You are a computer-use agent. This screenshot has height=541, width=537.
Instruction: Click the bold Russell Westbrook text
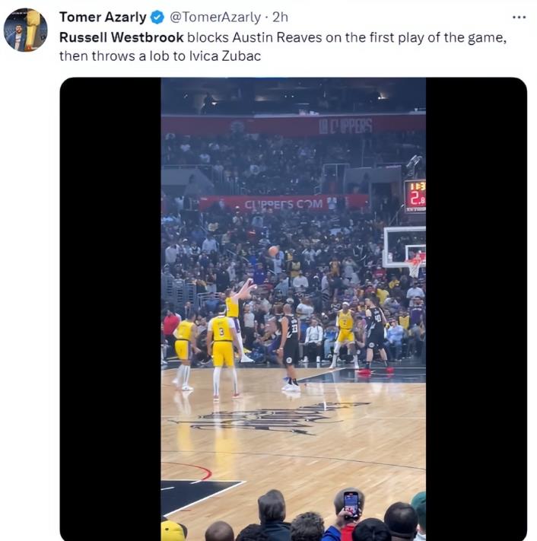pos(122,37)
